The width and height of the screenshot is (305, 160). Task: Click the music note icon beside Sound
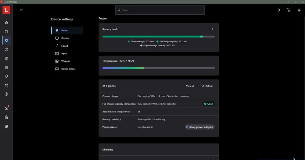[57, 46]
